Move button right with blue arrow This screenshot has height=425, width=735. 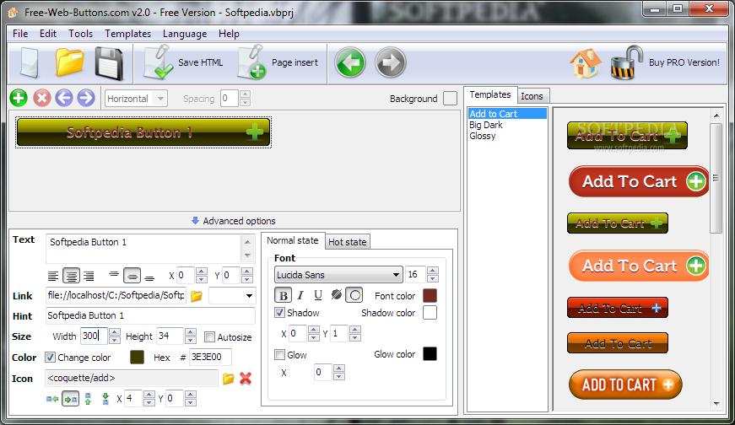click(86, 98)
